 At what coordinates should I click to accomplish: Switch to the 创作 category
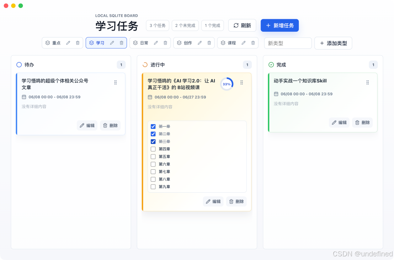tap(185, 43)
